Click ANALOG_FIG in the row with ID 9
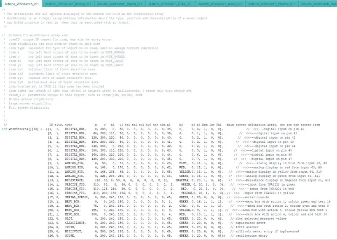This screenshot has height=240, width=337. tap(75, 163)
